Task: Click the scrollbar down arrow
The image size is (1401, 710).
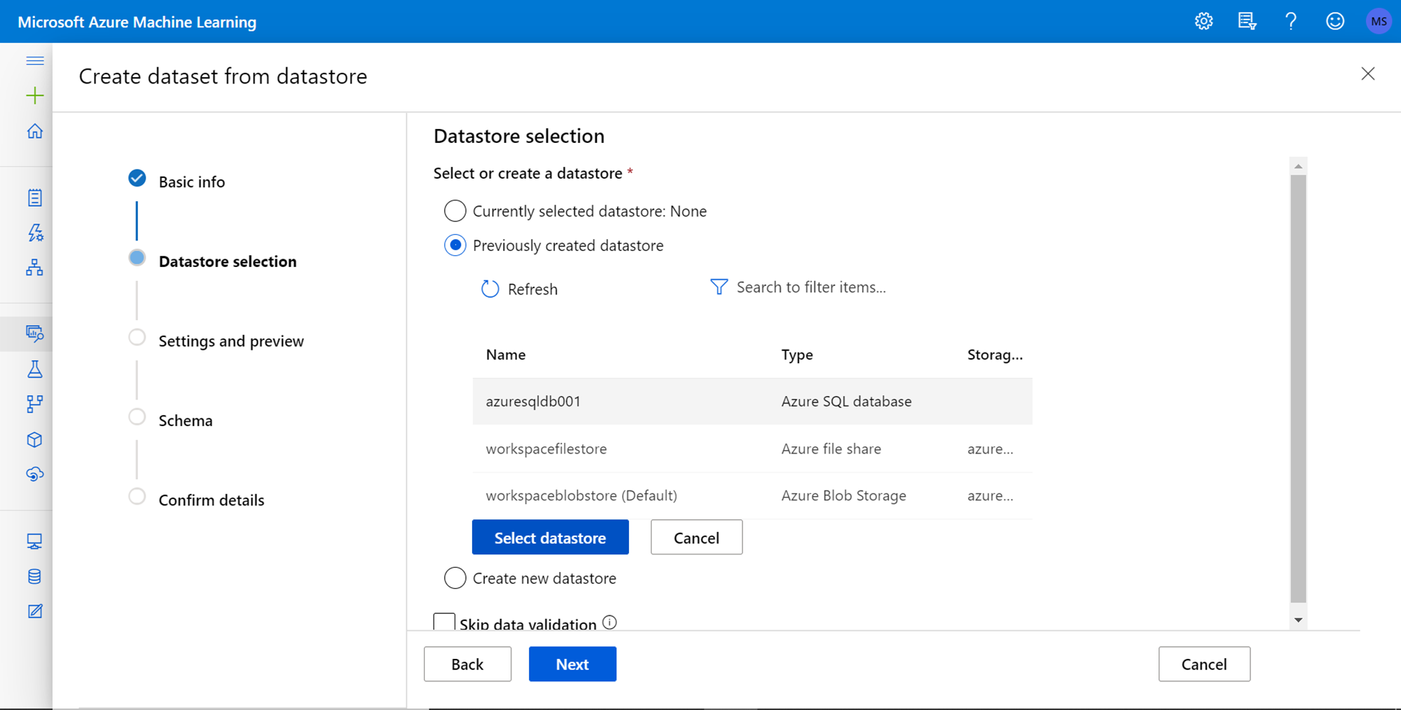Action: [x=1298, y=620]
